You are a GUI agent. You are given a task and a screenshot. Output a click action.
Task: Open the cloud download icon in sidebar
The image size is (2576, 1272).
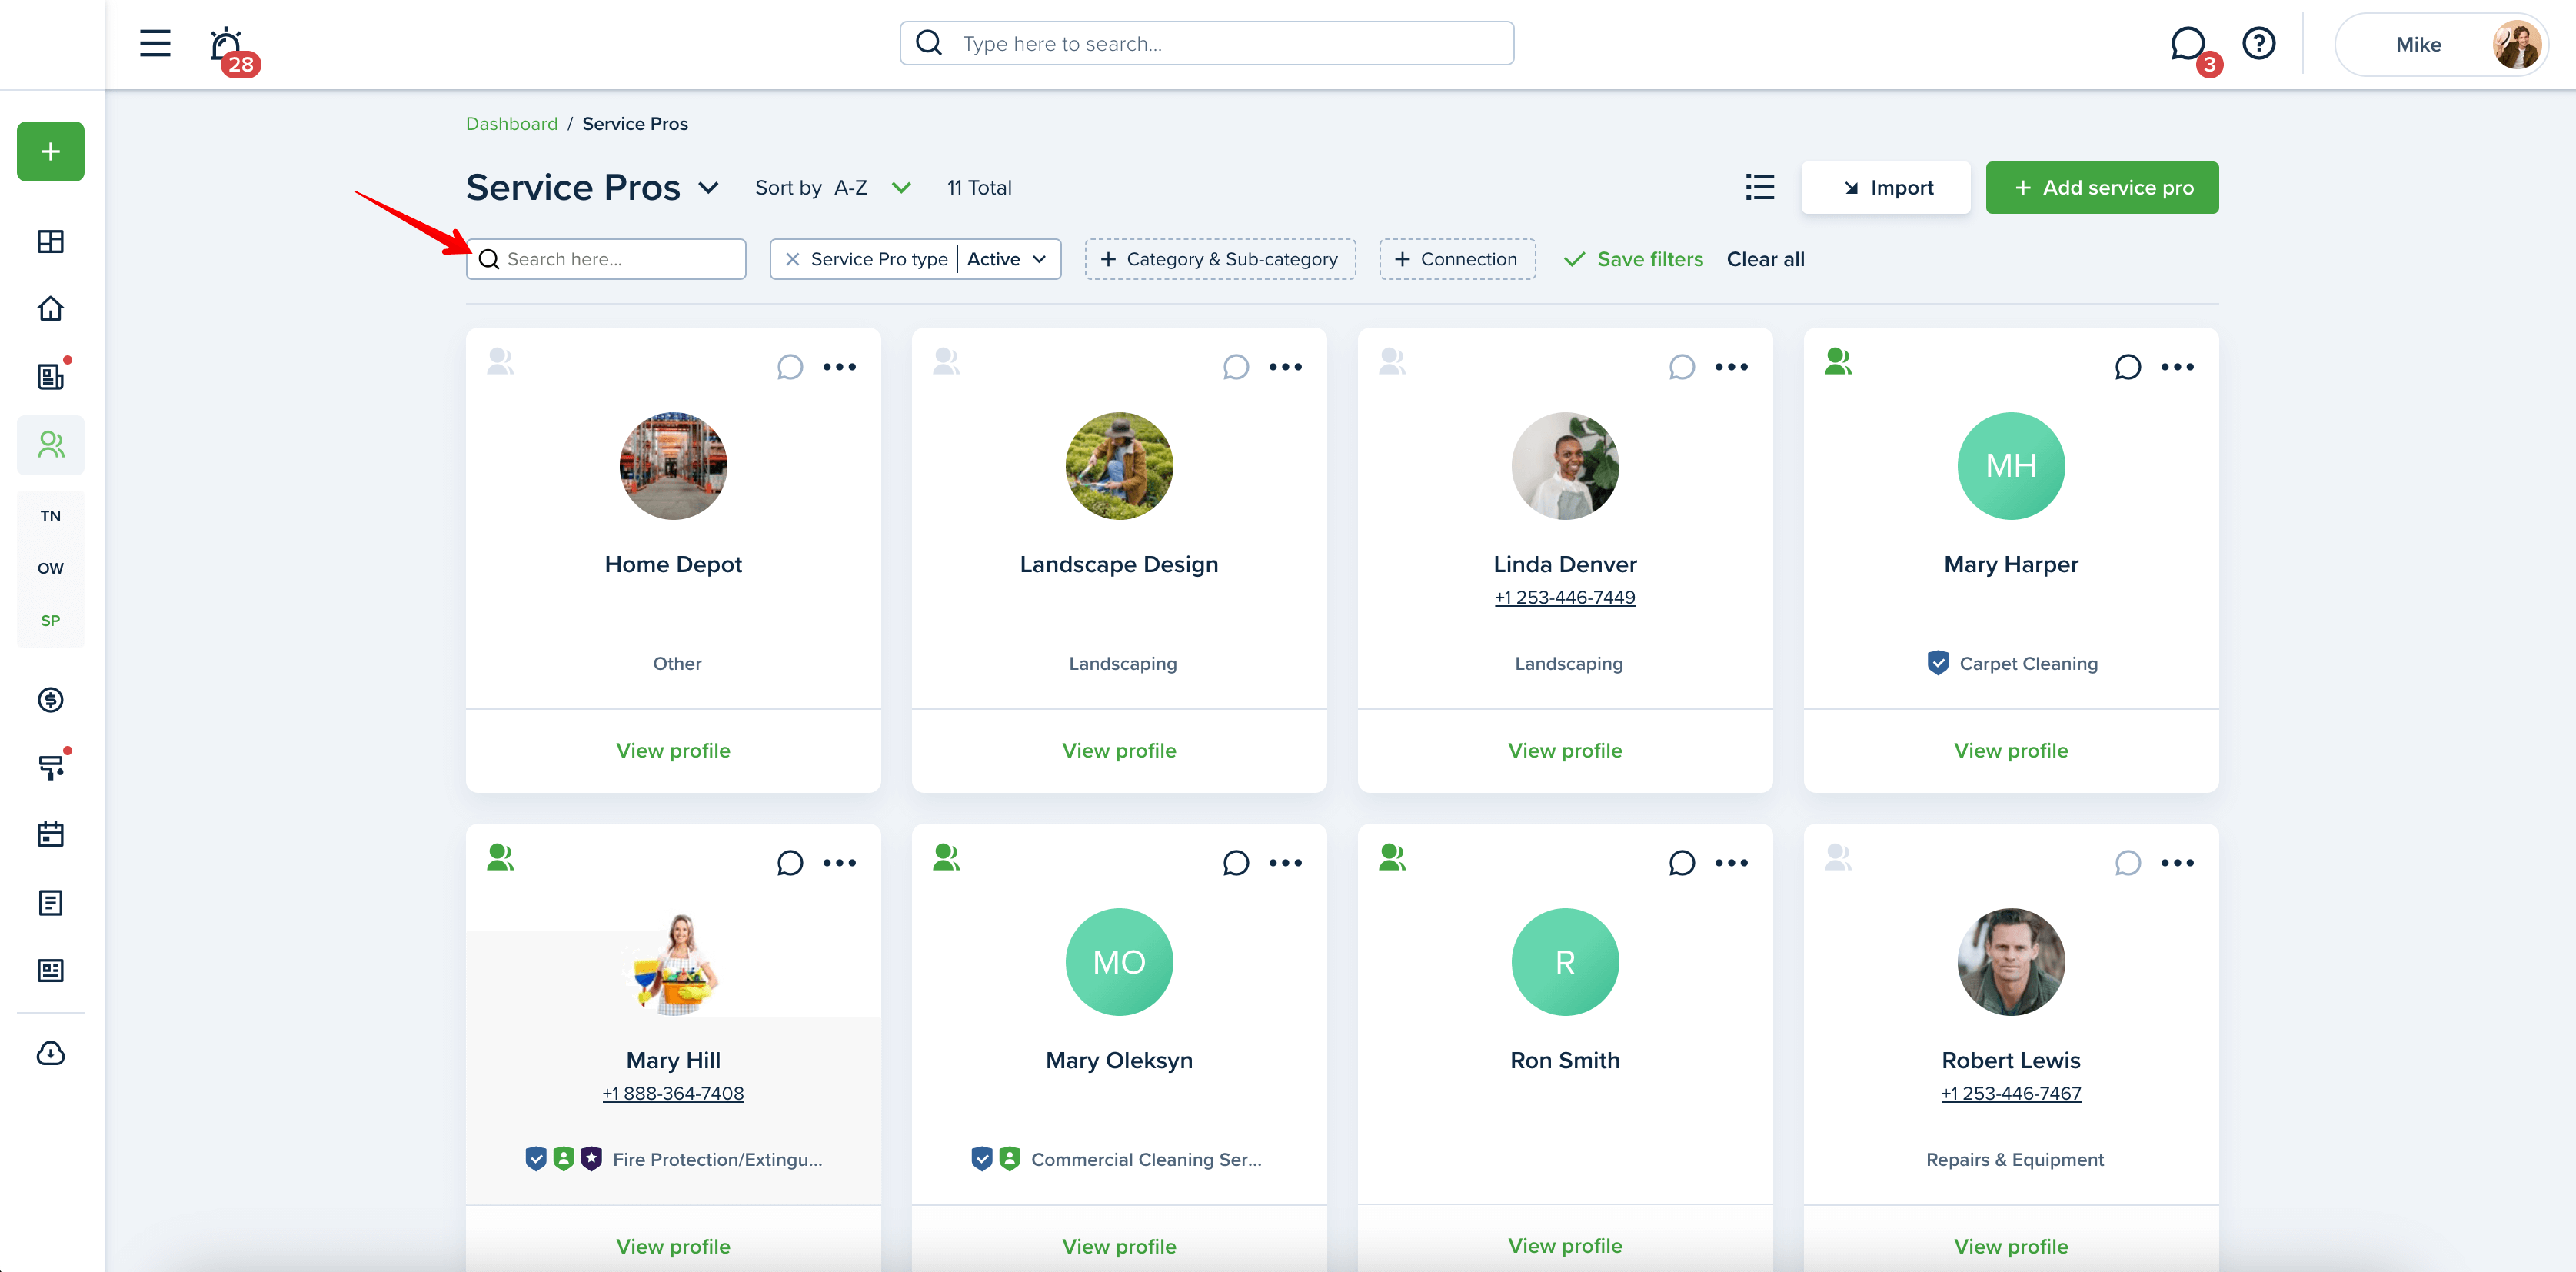(x=51, y=1053)
